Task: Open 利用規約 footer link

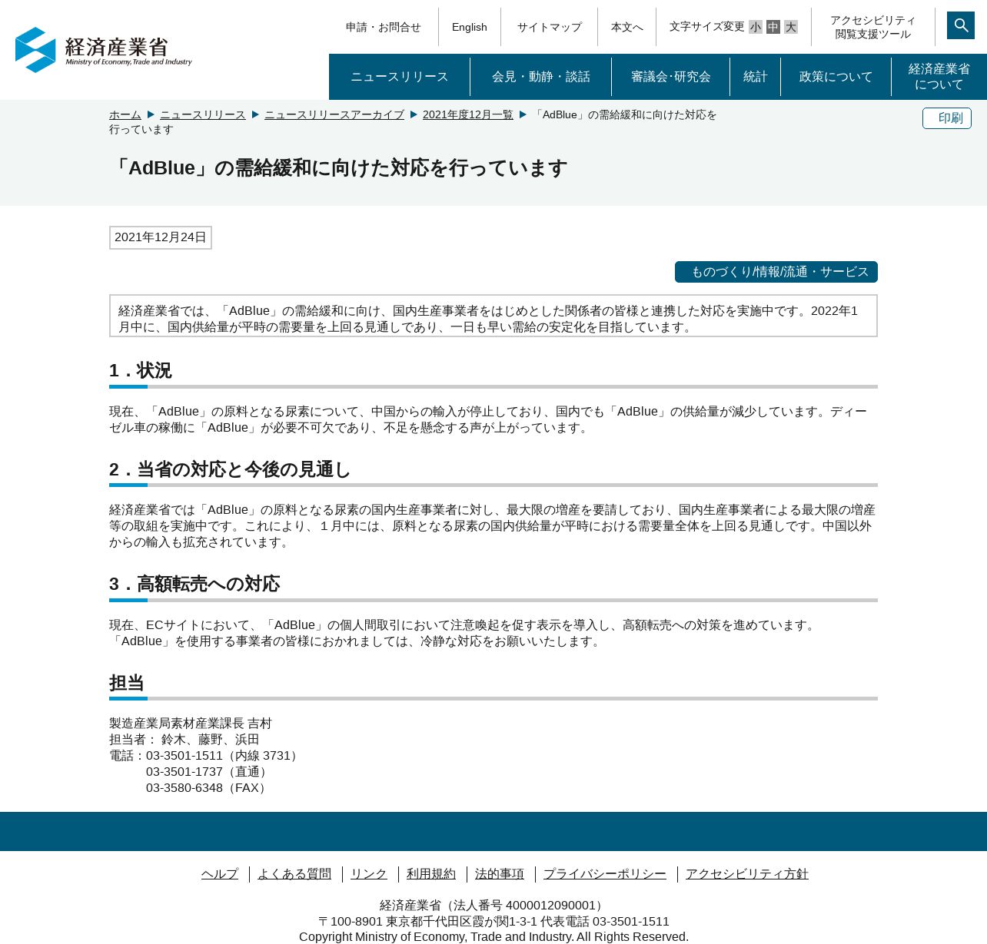Action: pyautogui.click(x=431, y=874)
